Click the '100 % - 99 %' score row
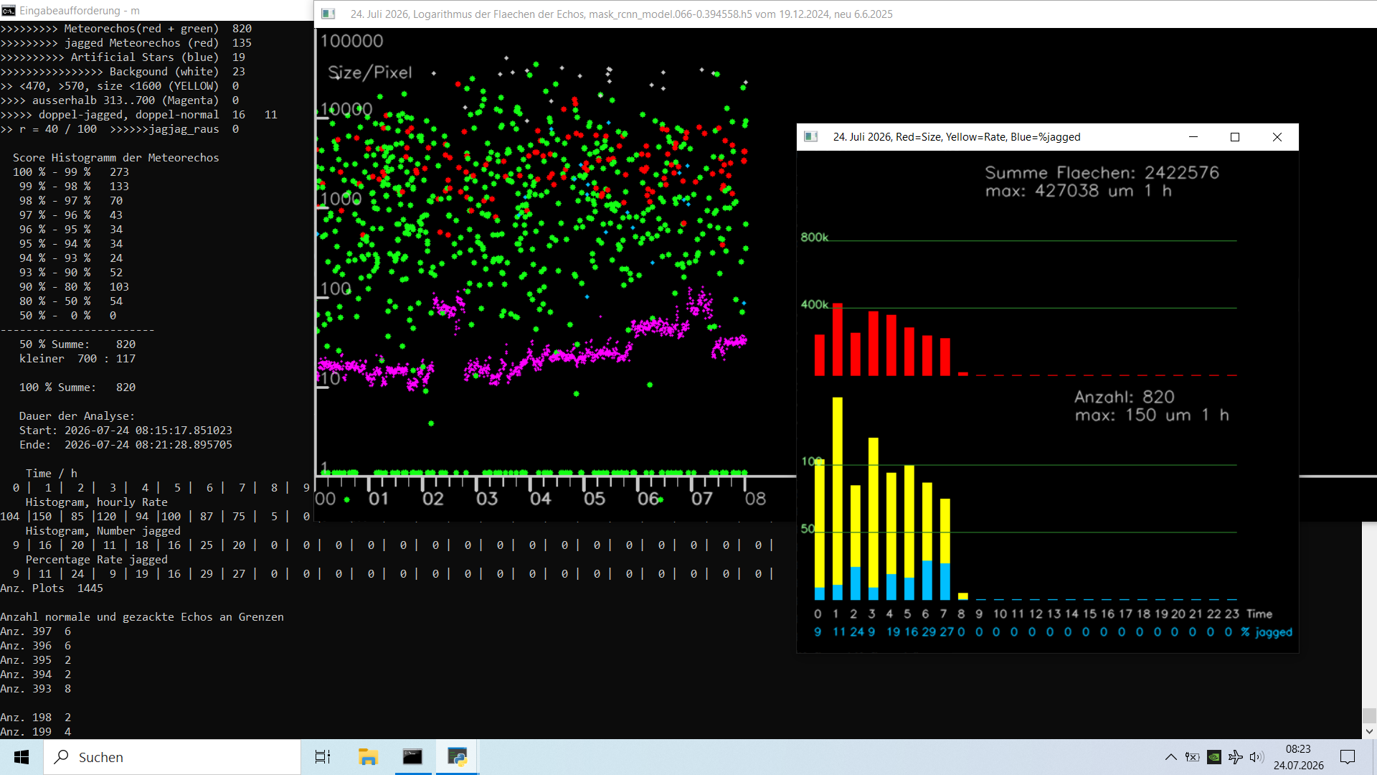The width and height of the screenshot is (1377, 775). coord(71,172)
